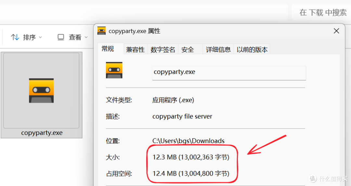
Task: Click the search box in Downloads (在 下载 中搜索)
Action: coord(321,13)
